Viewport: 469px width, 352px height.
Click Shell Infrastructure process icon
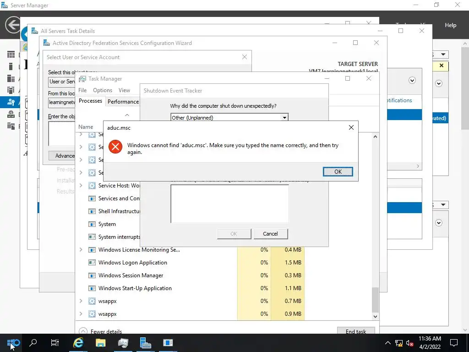pyautogui.click(x=92, y=211)
